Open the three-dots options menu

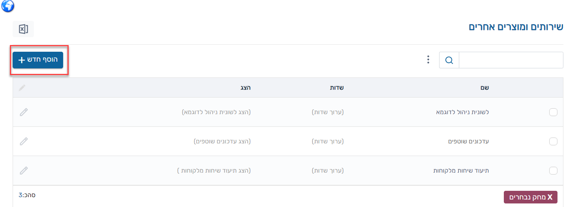pyautogui.click(x=428, y=60)
